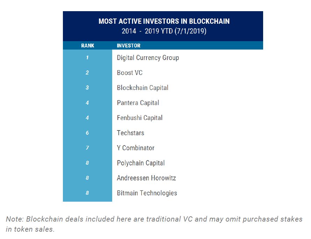Click the footnote about blockchain deals

point(154,224)
